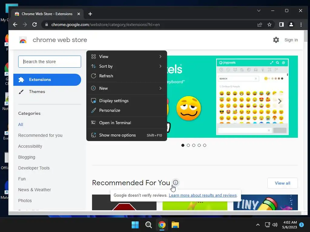Select the second carousel dot
The height and width of the screenshot is (232, 310).
[x=188, y=145]
